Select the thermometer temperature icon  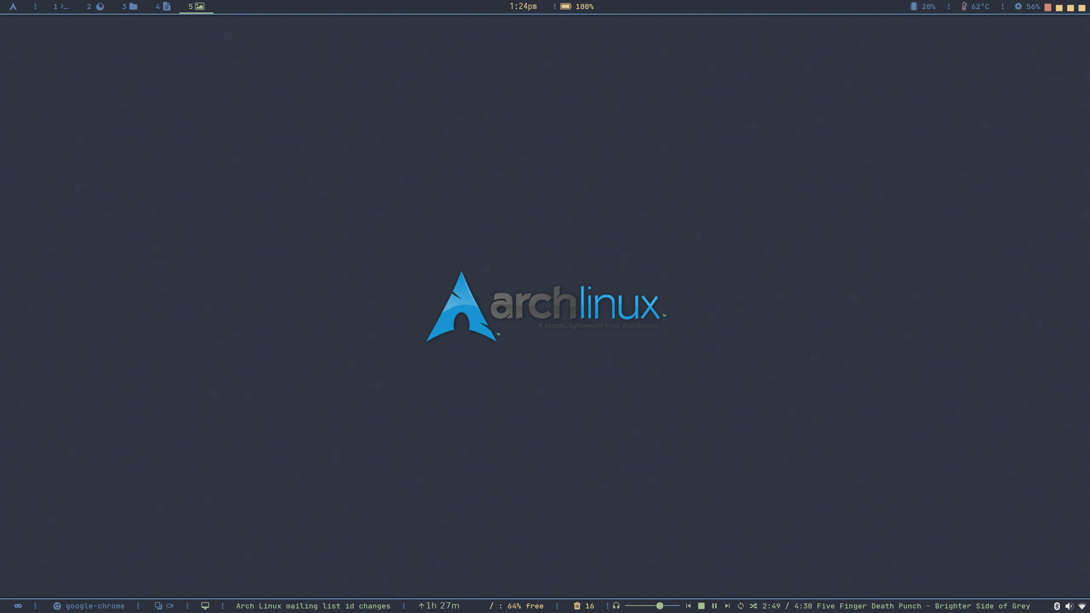point(963,7)
